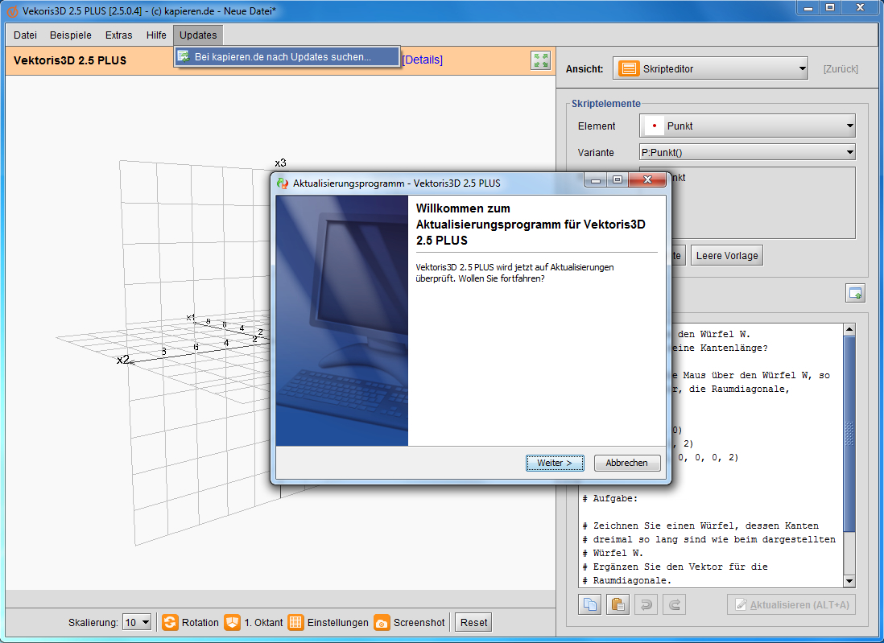The height and width of the screenshot is (643, 884).
Task: Open the Variante P:Punkt() dropdown
Action: pyautogui.click(x=747, y=152)
